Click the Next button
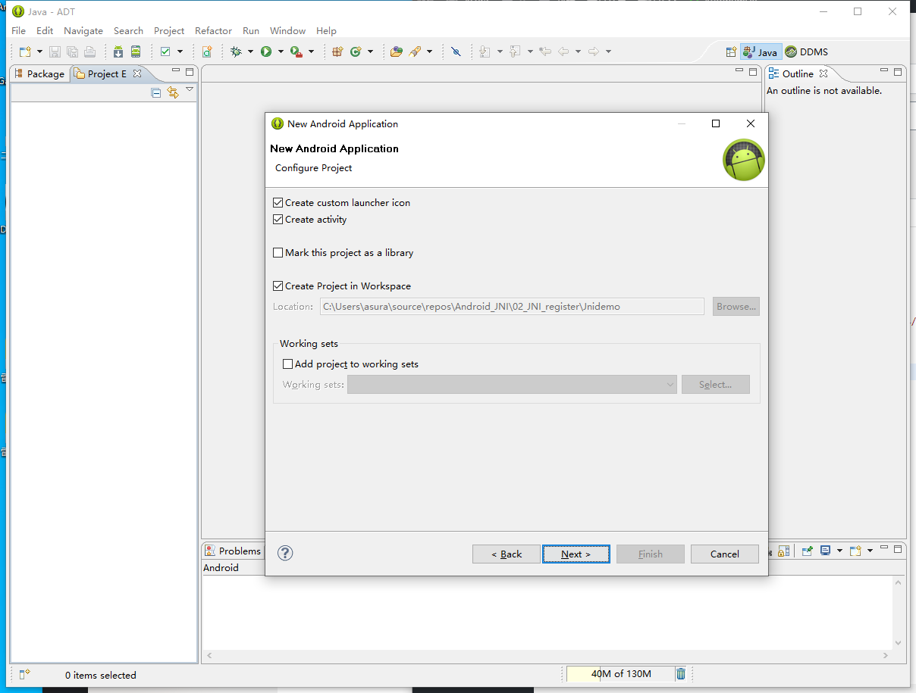 pyautogui.click(x=576, y=554)
